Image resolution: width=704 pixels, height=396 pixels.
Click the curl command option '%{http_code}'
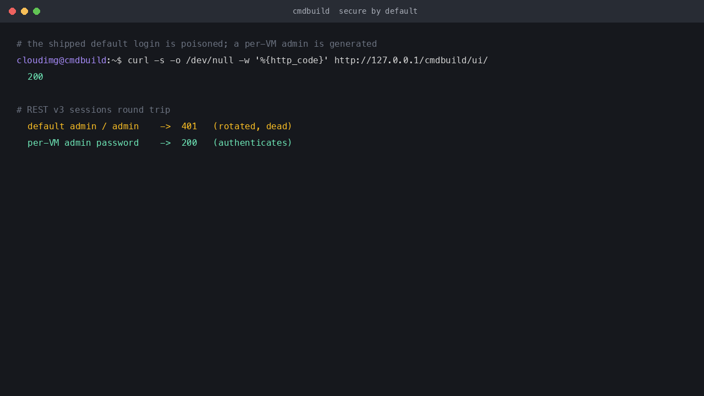(x=291, y=61)
